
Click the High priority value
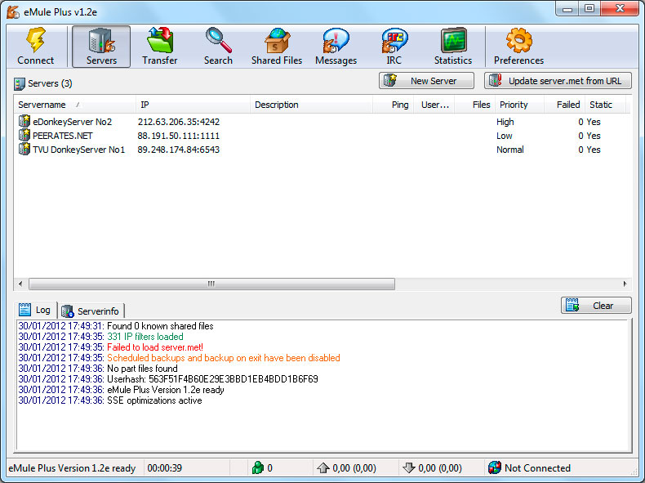pyautogui.click(x=505, y=122)
